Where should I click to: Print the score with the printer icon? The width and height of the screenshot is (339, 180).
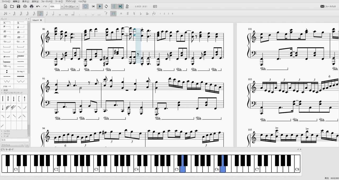[32, 6]
